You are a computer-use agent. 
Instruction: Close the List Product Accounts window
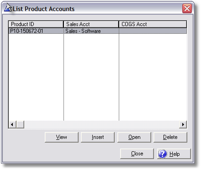187,8
